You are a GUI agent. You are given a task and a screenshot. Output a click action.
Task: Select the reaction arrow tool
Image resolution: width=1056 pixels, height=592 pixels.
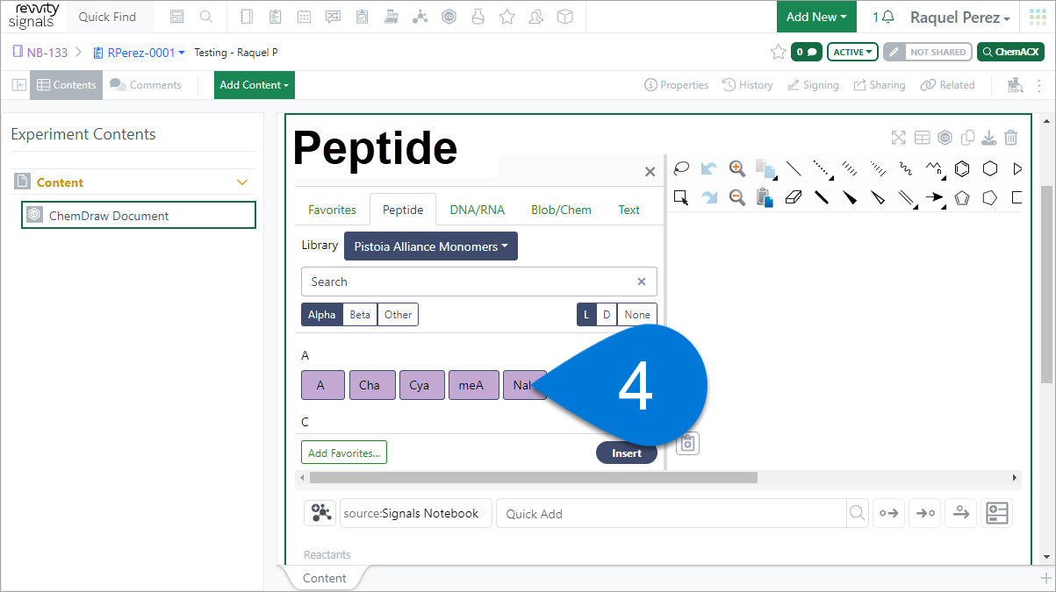pyautogui.click(x=935, y=197)
